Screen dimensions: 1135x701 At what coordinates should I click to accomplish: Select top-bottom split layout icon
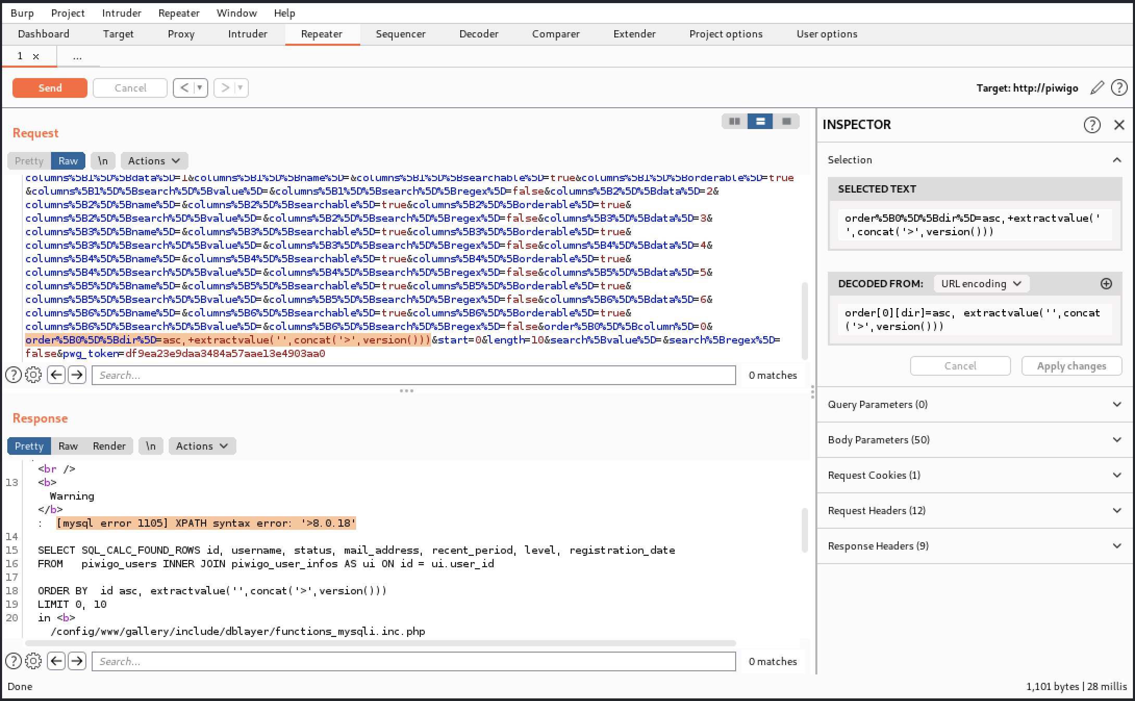760,121
